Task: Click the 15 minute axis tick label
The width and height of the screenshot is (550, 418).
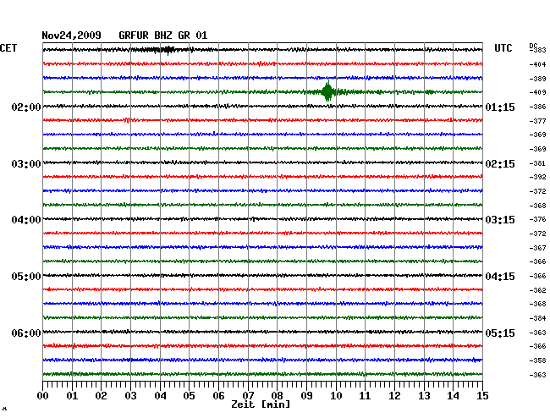Action: point(482,395)
